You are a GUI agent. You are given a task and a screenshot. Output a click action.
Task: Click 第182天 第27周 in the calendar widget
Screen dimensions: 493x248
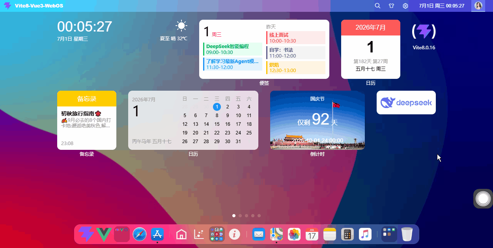tap(371, 62)
